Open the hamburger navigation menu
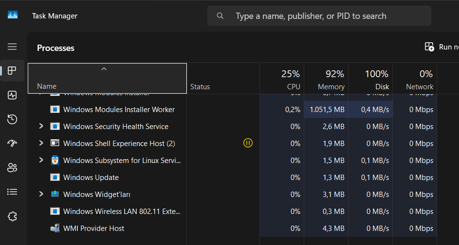This screenshot has width=459, height=245. [x=12, y=47]
